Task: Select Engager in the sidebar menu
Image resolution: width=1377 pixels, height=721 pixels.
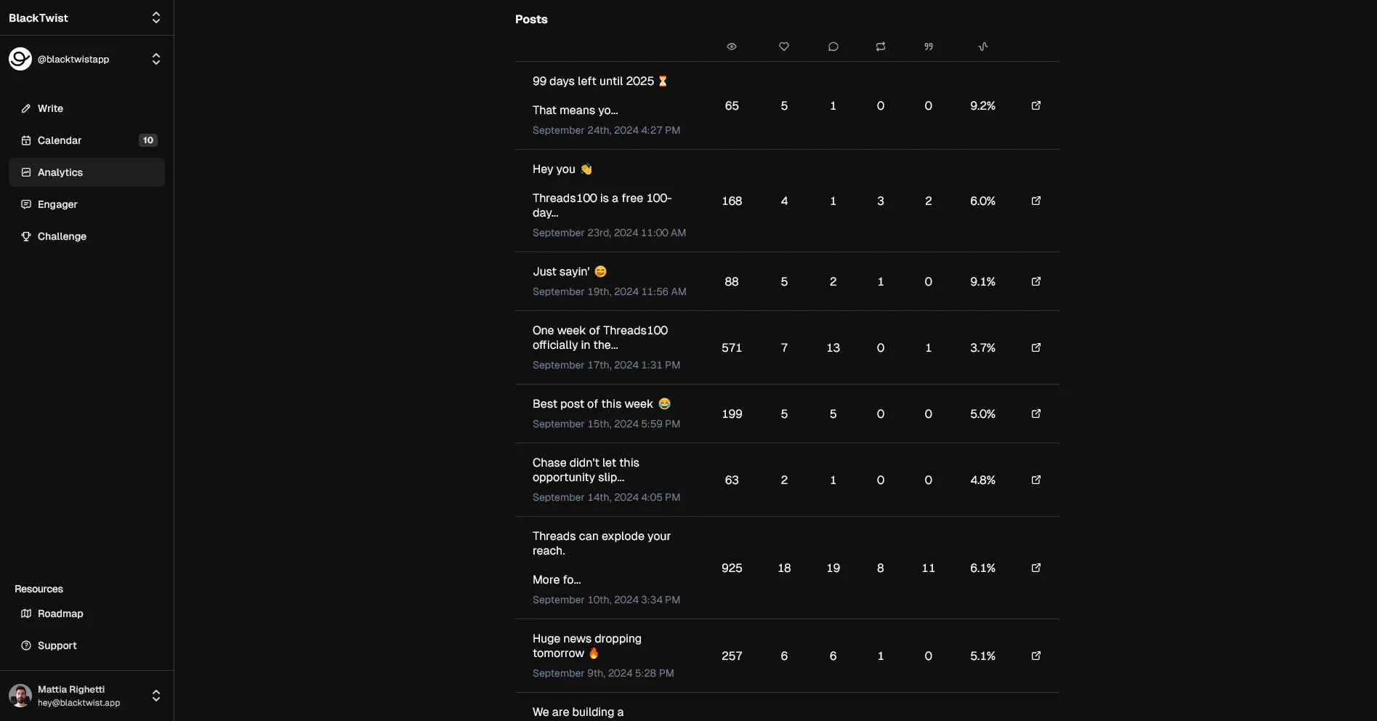Action: pos(57,204)
